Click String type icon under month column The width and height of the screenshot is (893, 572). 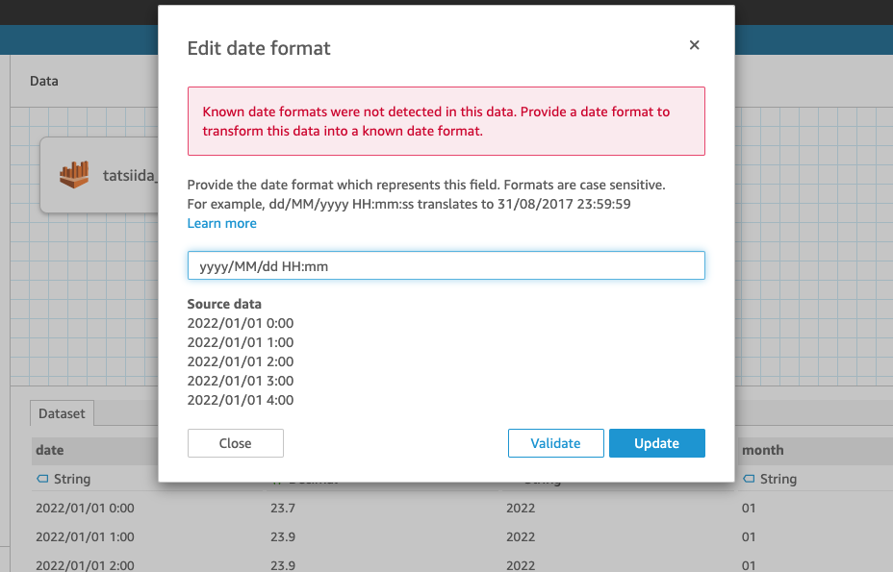coord(748,479)
